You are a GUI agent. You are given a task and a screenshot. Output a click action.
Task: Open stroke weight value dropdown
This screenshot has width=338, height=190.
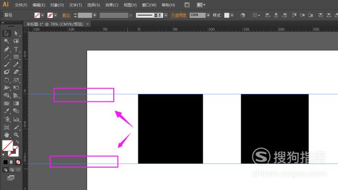click(x=94, y=15)
